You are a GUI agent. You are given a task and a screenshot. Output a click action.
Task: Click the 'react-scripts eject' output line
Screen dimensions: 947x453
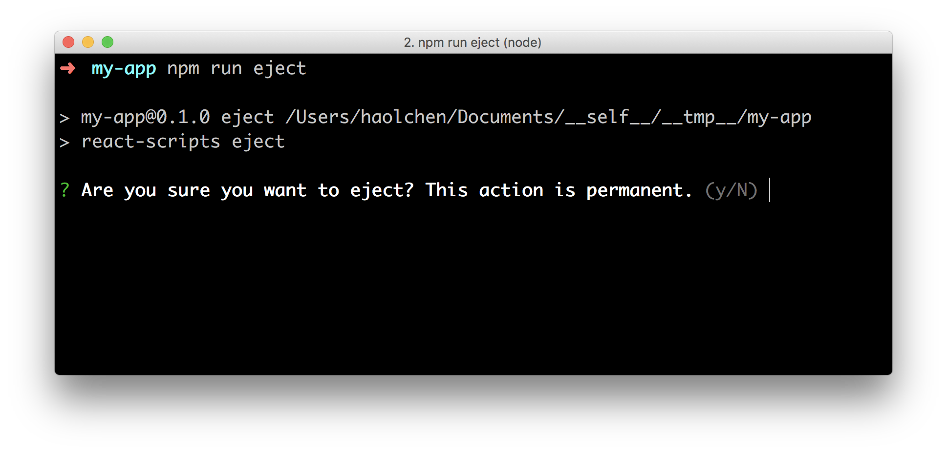[183, 142]
